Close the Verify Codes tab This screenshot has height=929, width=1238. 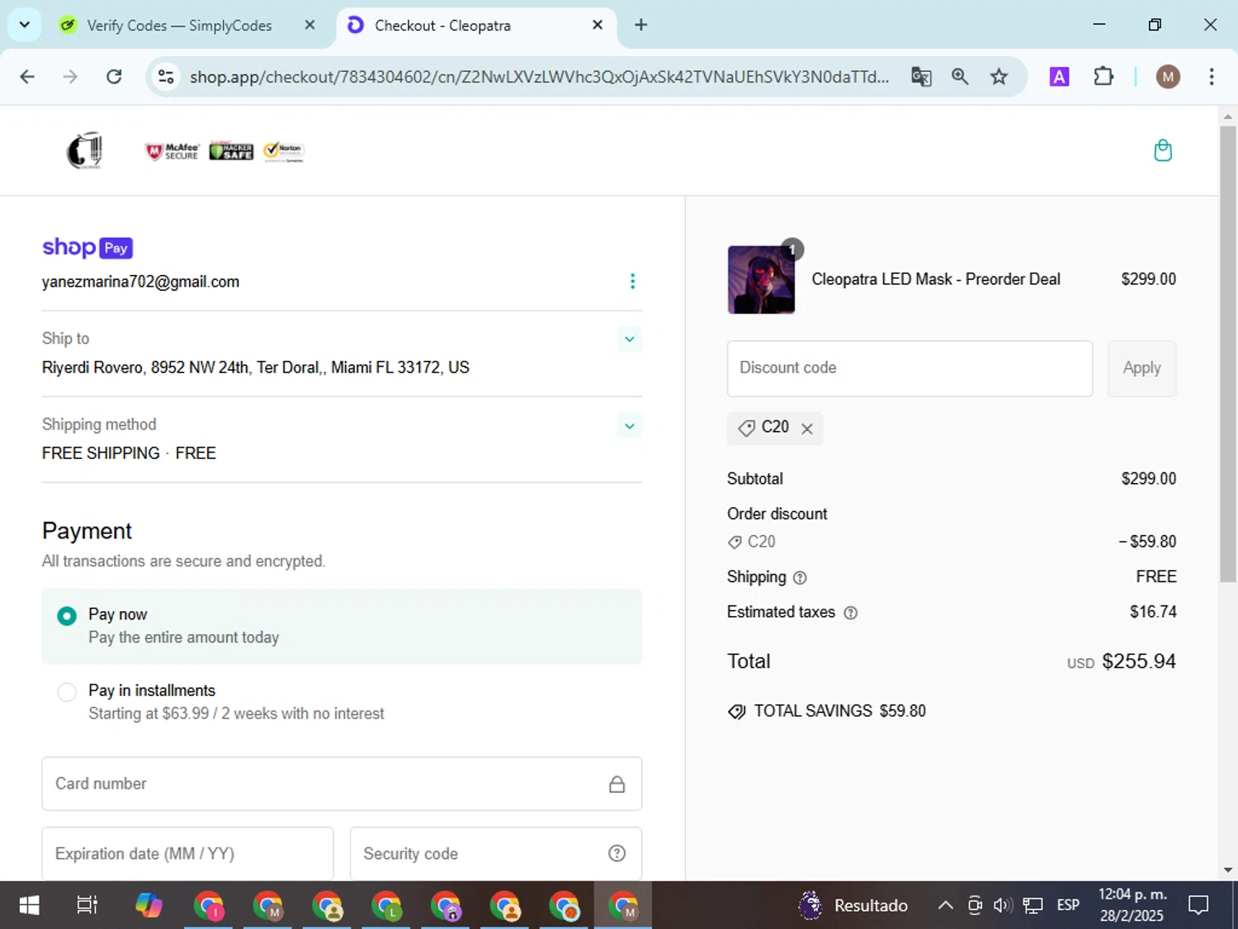(x=309, y=25)
